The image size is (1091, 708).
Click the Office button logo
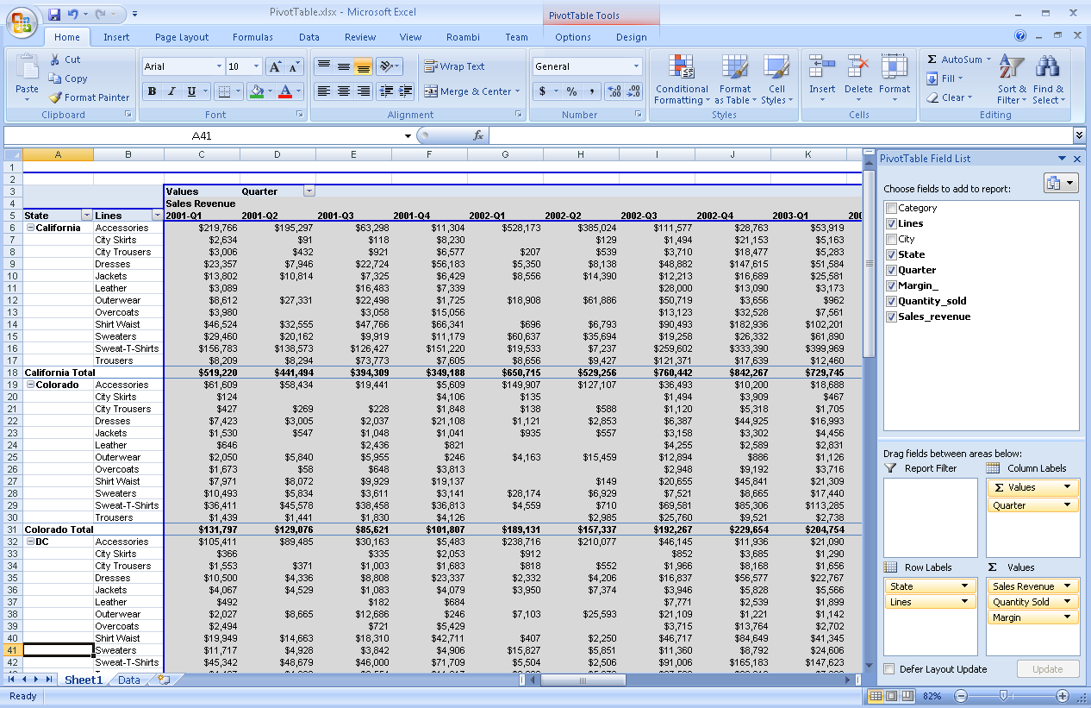[22, 21]
